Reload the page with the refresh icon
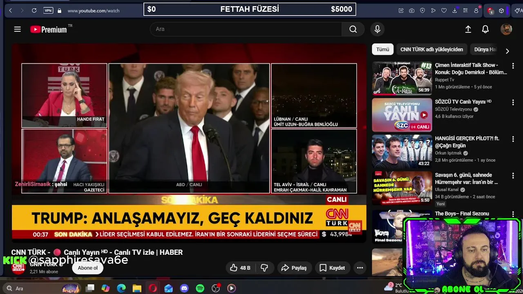523x294 pixels. pos(34,11)
